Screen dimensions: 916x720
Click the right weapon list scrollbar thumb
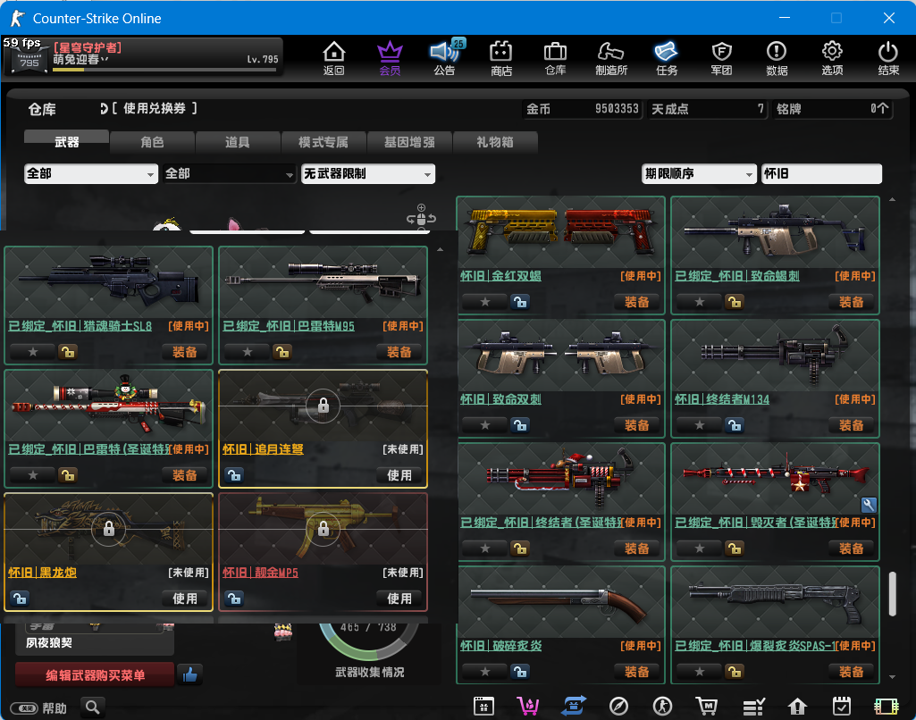pos(892,594)
